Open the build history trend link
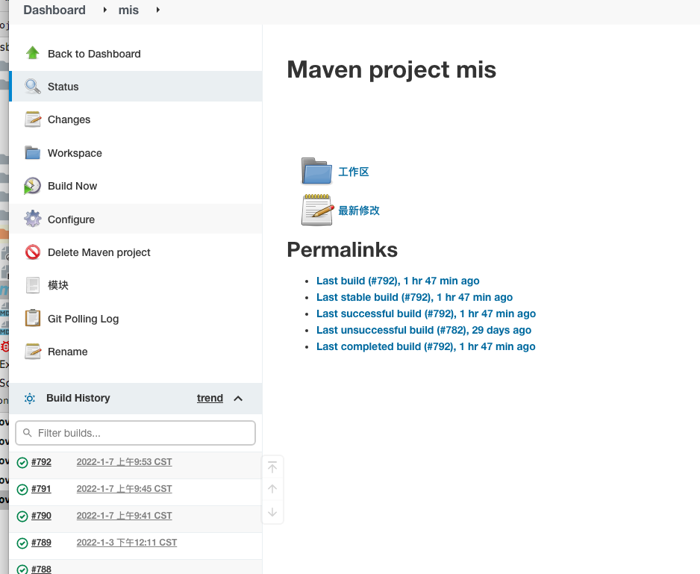This screenshot has width=700, height=574. (210, 398)
